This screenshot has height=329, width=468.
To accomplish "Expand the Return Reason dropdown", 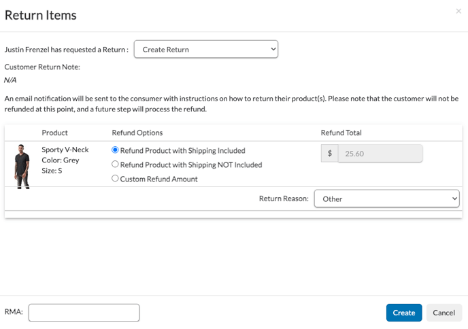I will click(386, 198).
